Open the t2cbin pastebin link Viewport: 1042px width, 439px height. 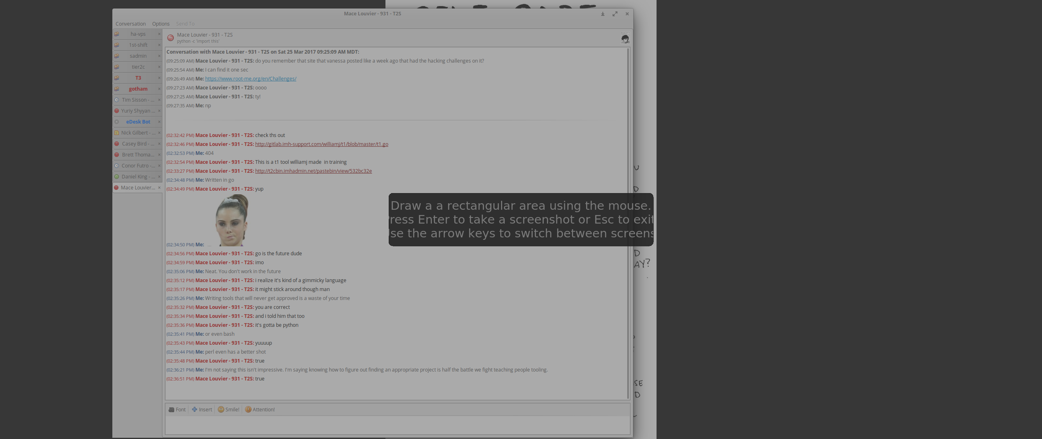(x=313, y=171)
